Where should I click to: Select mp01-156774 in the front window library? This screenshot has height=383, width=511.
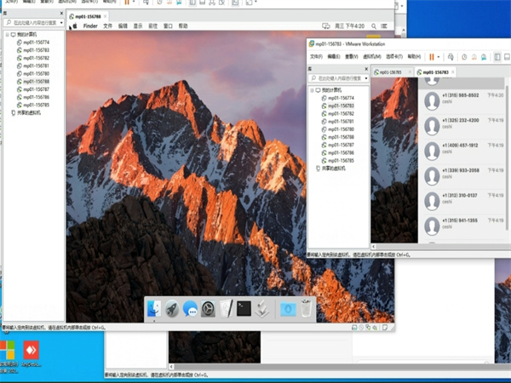(x=341, y=98)
